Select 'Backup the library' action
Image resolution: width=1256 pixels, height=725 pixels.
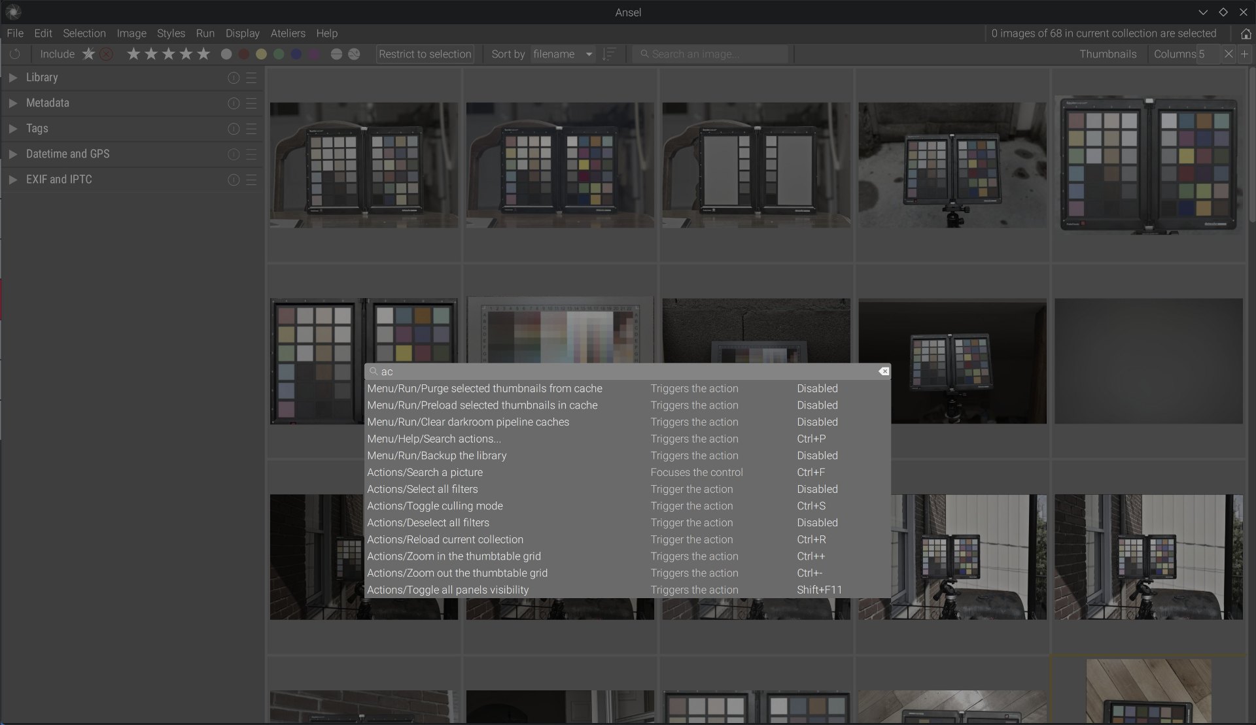point(627,456)
